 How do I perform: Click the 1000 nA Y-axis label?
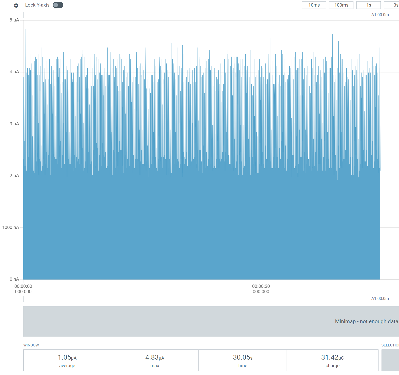click(11, 227)
